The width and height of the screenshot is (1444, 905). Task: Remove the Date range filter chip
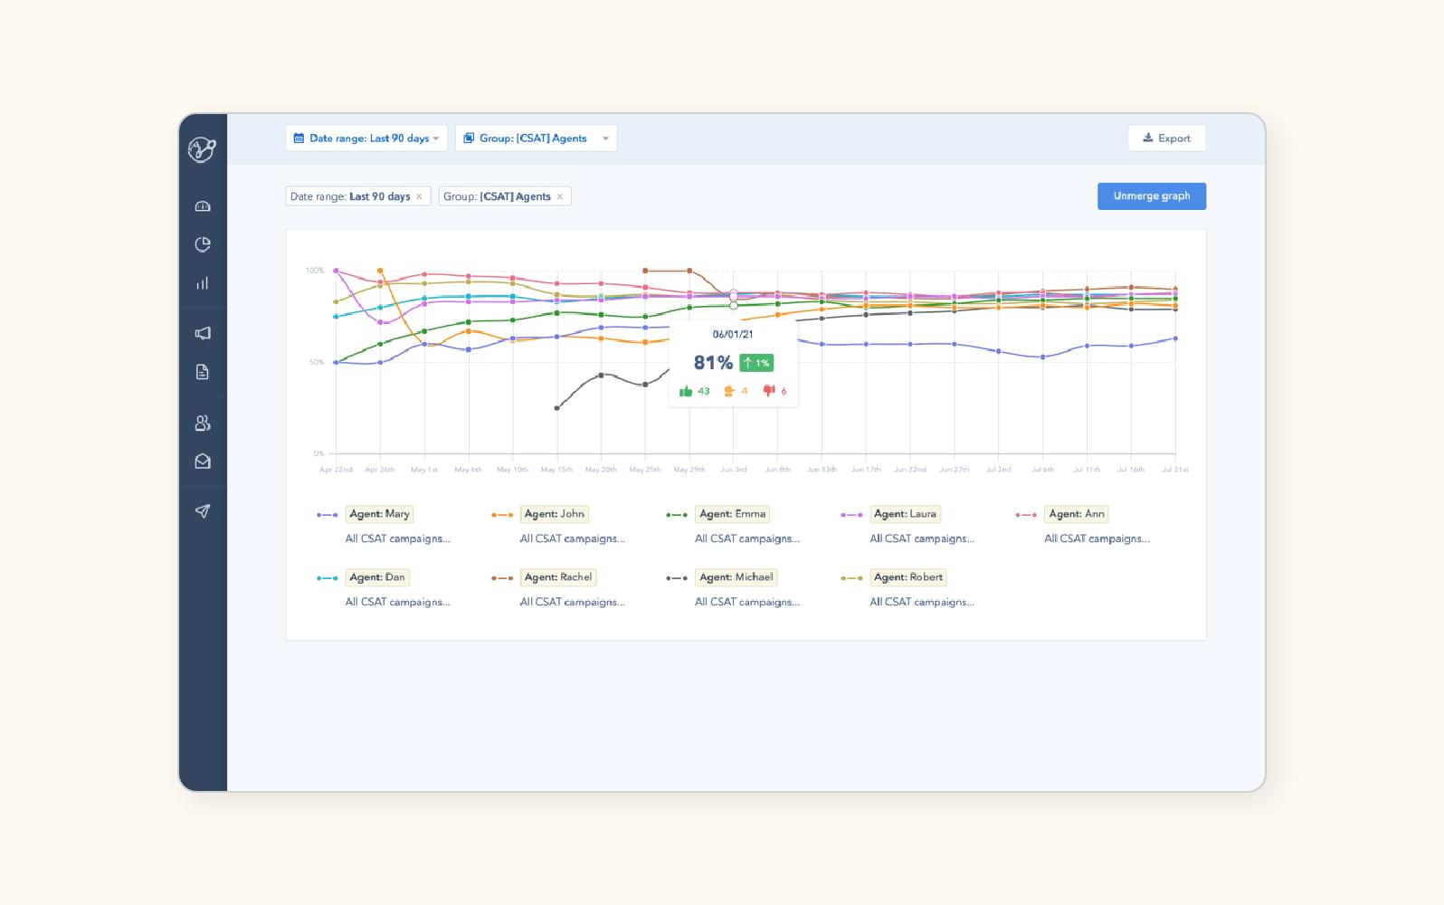coord(419,196)
